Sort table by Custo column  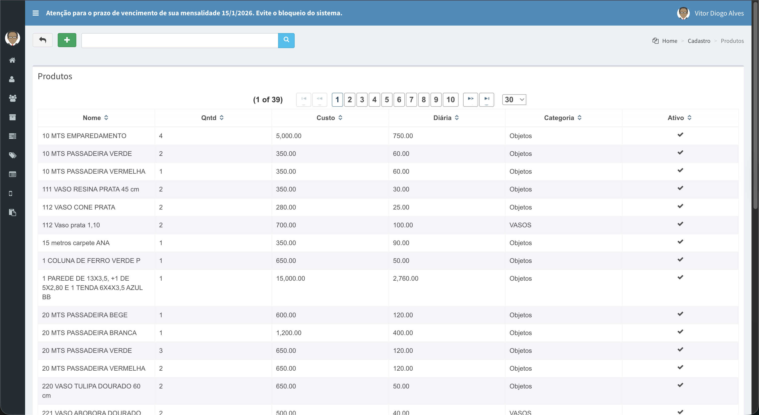pos(330,118)
